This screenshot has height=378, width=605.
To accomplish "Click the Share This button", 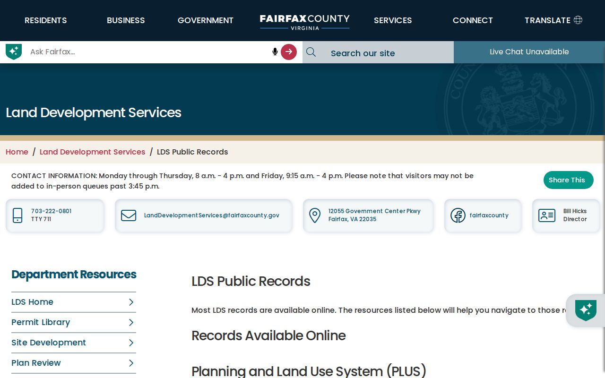I will 568,180.
